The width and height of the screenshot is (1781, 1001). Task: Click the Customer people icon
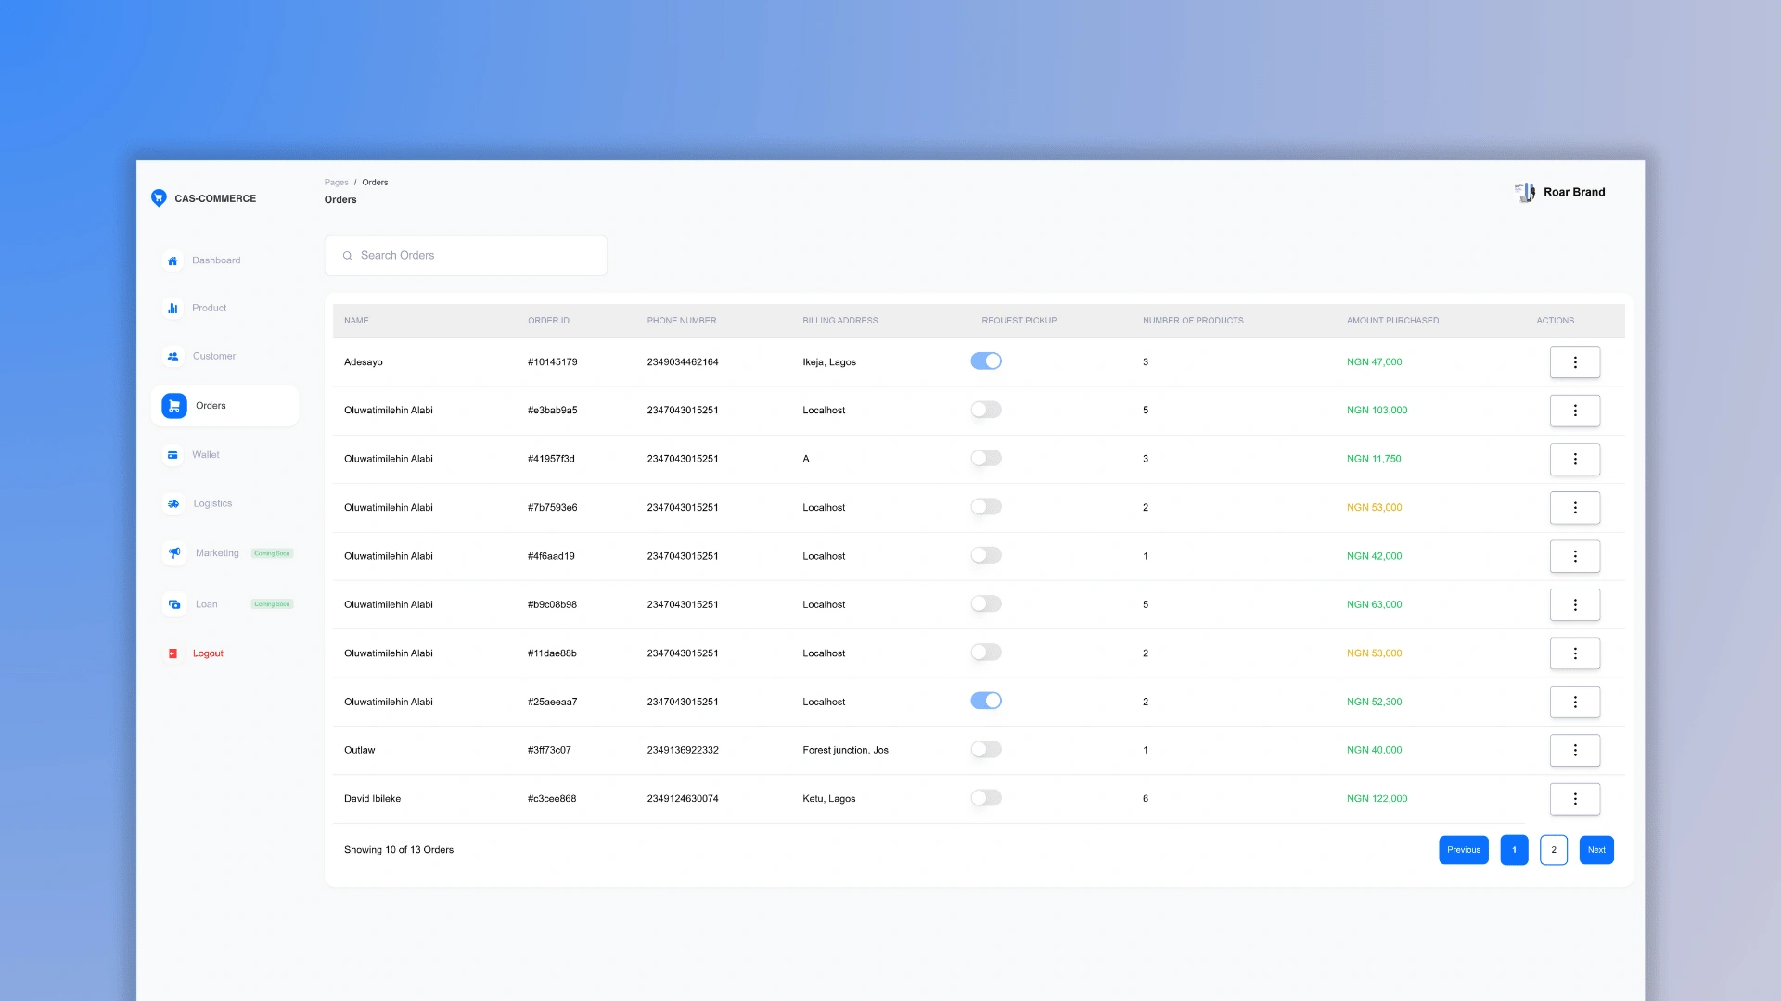[x=173, y=356]
